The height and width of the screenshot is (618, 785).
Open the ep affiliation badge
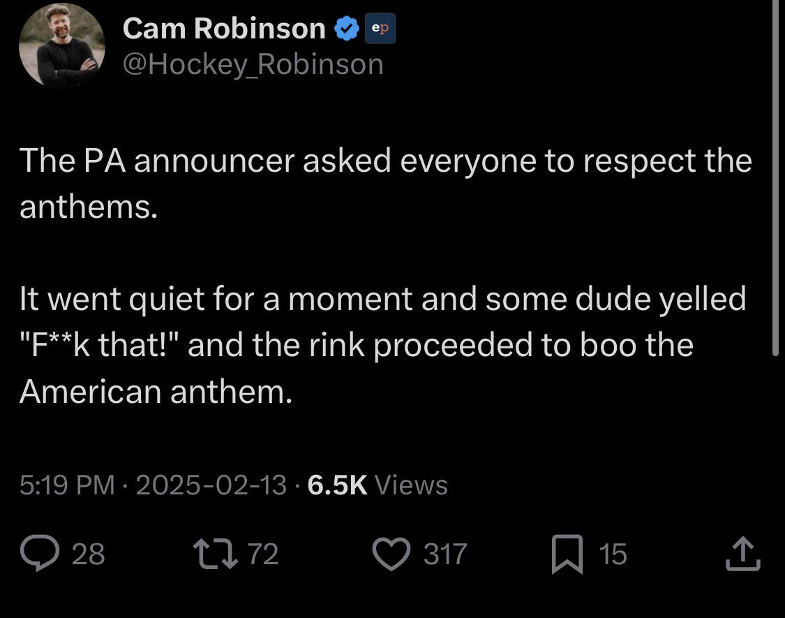tap(380, 29)
